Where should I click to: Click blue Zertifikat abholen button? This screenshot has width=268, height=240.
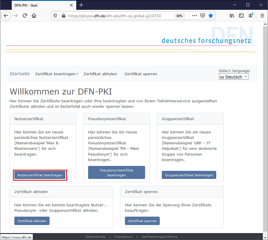pos(32,221)
